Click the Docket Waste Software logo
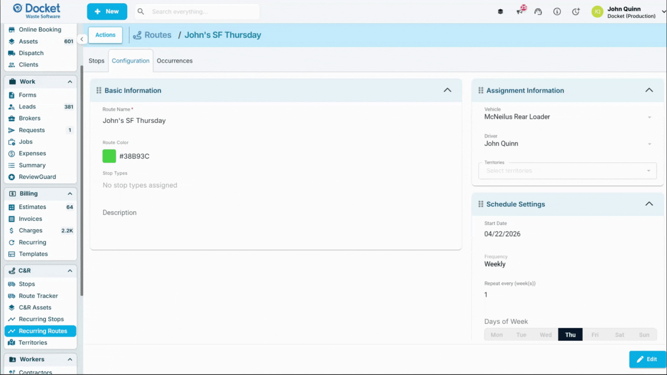The image size is (667, 375). tap(36, 11)
